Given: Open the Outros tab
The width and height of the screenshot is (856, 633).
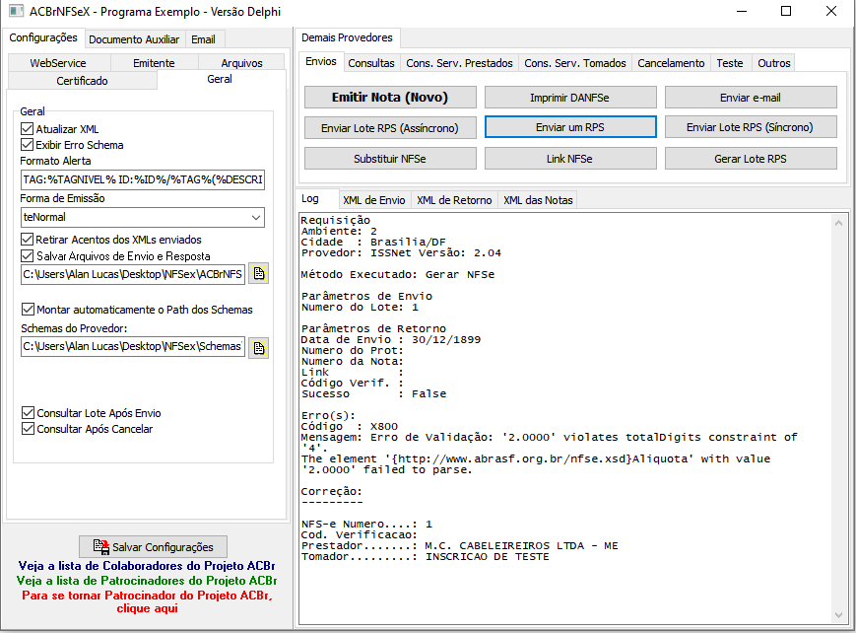Looking at the screenshot, I should tap(773, 63).
